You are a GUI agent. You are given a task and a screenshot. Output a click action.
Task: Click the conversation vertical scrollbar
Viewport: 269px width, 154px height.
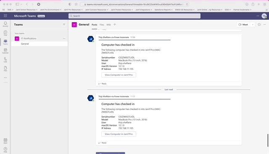pos(268,140)
